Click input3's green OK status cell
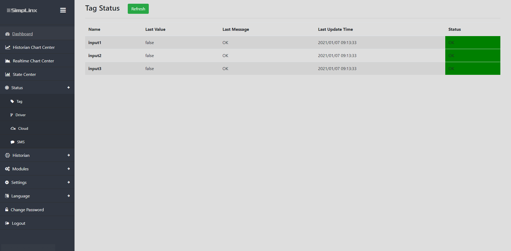Screen dimensions: 511x251 pos(473,68)
